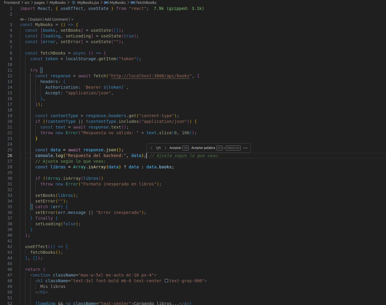Click the 1/1 suggestion counter

coord(158,148)
